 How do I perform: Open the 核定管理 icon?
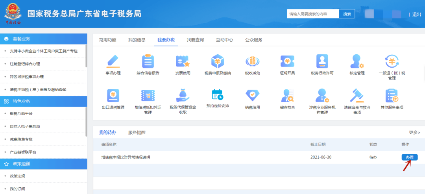tap(357, 61)
